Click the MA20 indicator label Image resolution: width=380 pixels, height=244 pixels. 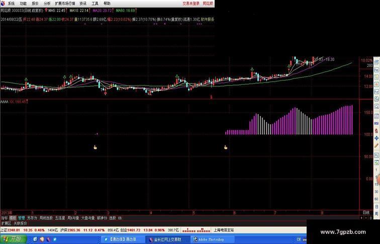102,11
